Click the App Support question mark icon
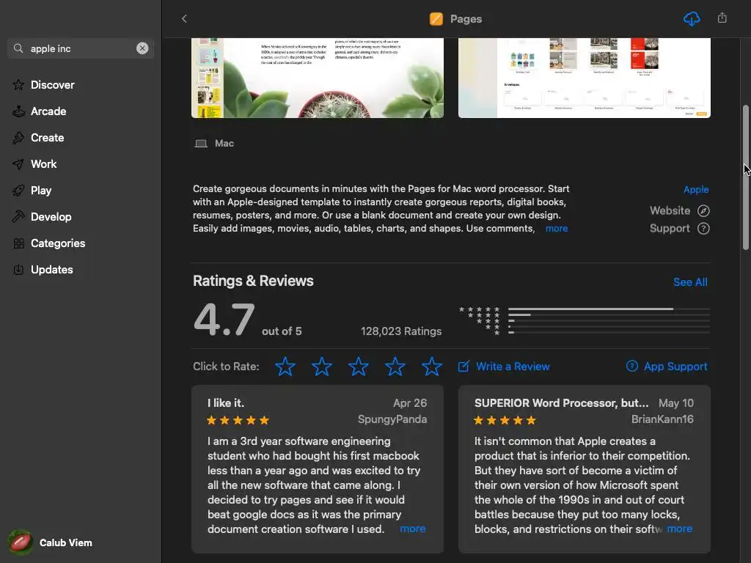The height and width of the screenshot is (563, 751). [632, 367]
